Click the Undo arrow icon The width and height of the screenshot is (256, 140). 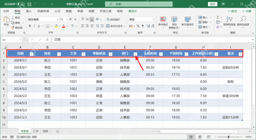tap(36, 4)
